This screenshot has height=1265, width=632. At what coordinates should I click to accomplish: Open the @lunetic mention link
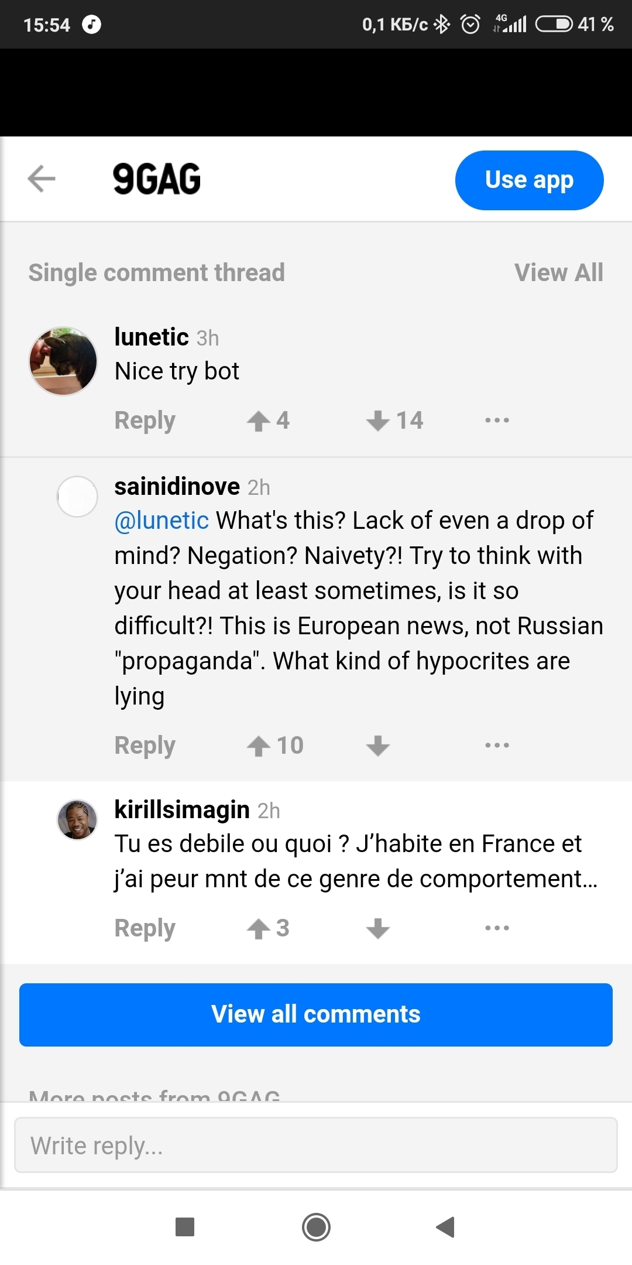click(162, 521)
